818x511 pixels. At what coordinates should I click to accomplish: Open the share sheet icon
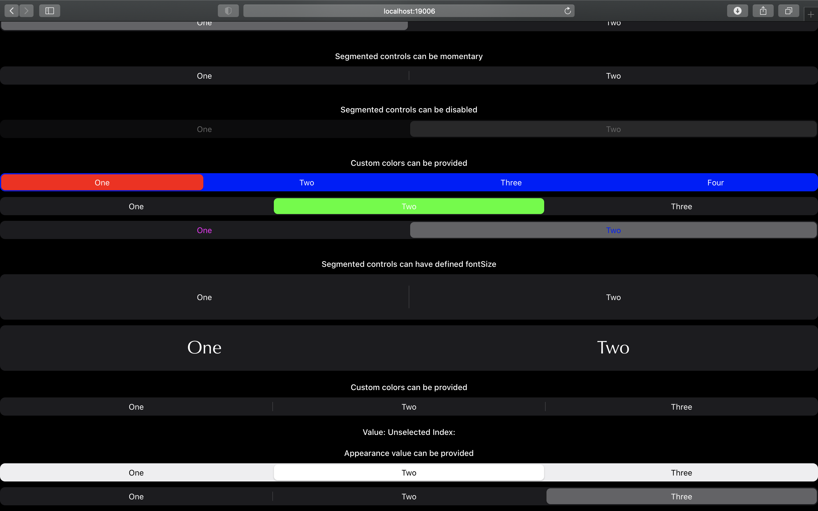[763, 11]
